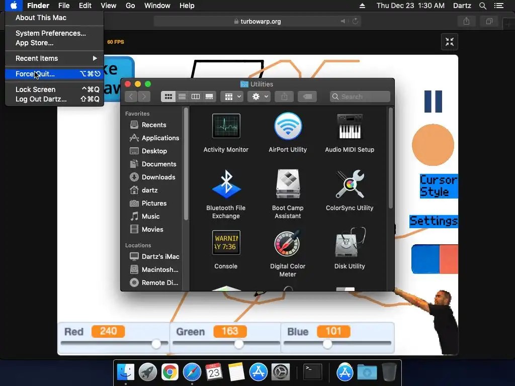Viewport: 515px width, 386px height.
Task: Open Notes app in the Dock
Action: click(236, 372)
